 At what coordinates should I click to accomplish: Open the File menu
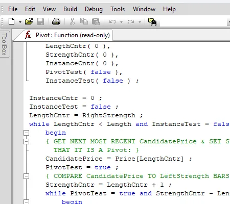point(13,9)
